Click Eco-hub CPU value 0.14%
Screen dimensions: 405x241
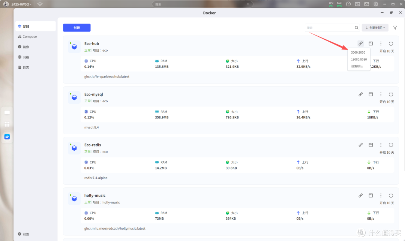pos(89,67)
